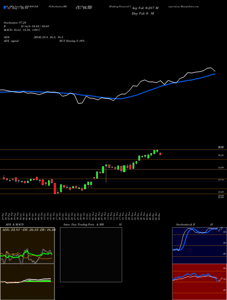Image resolution: width=227 pixels, height=300 pixels.
Task: Select the 'MACD: 16.61, 15.58, 1.03 C' line
Action: click(22, 30)
